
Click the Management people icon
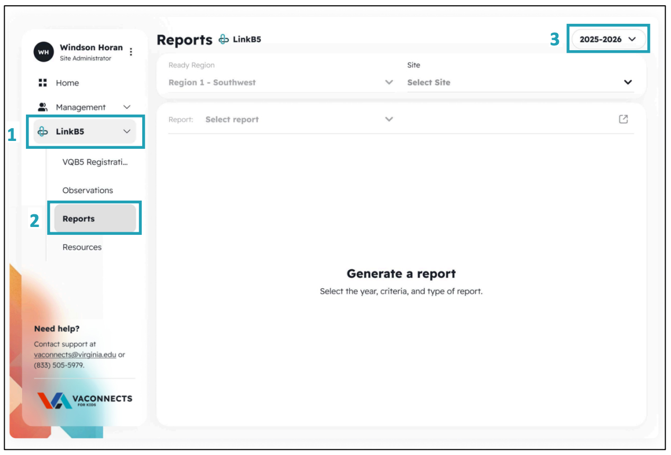point(43,107)
